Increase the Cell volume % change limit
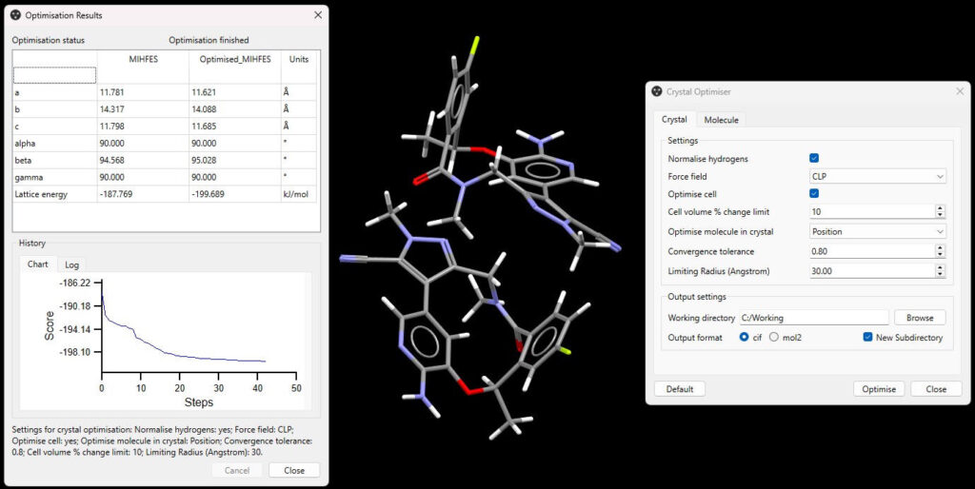The height and width of the screenshot is (489, 975). coord(941,207)
